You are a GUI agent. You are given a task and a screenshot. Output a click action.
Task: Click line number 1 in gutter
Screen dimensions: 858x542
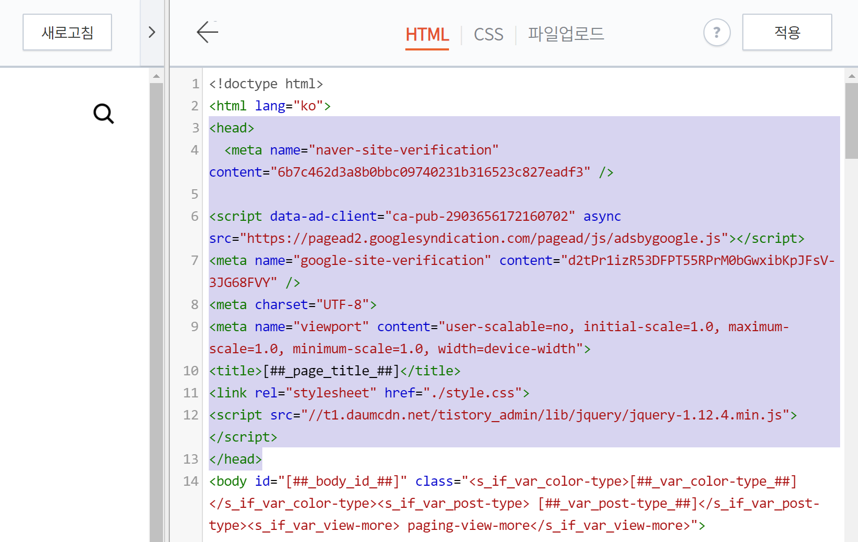coord(195,84)
